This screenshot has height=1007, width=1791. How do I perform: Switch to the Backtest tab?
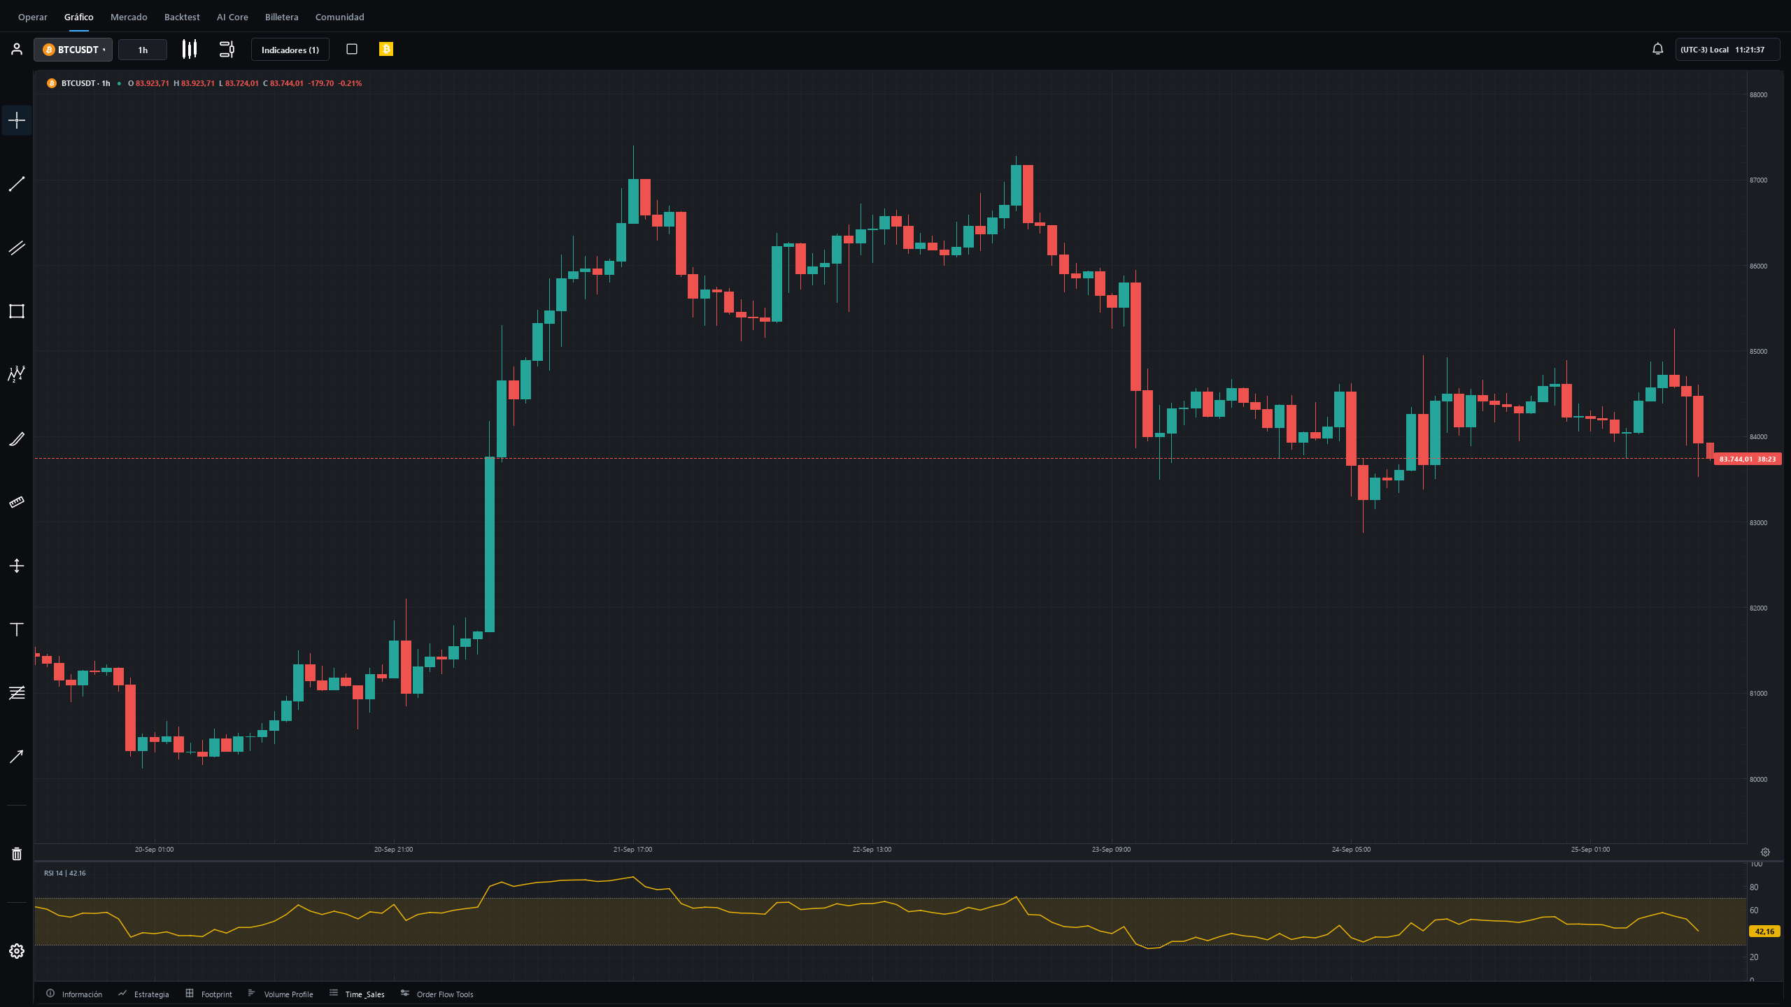pos(182,17)
